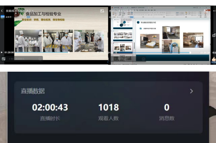Open the three-dots more menu on right video
Viewport: 216px width, 143px height.
pos(214,11)
